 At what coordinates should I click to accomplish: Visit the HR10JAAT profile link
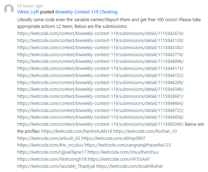tap(119, 159)
